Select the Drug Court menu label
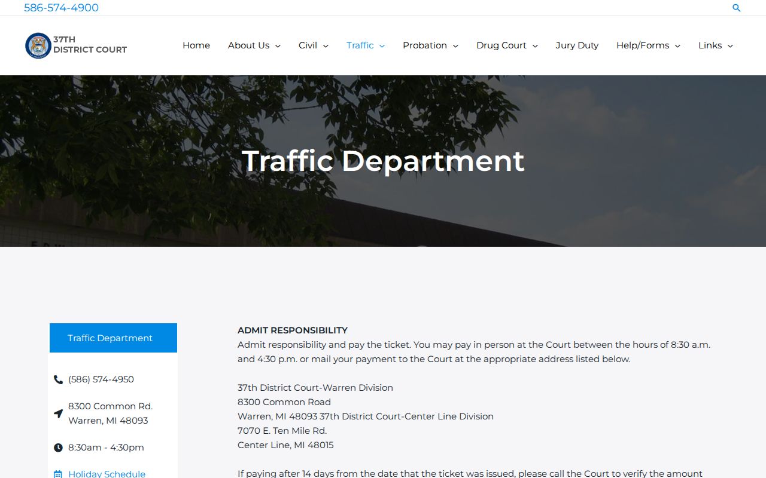This screenshot has width=766, height=478. pyautogui.click(x=501, y=45)
